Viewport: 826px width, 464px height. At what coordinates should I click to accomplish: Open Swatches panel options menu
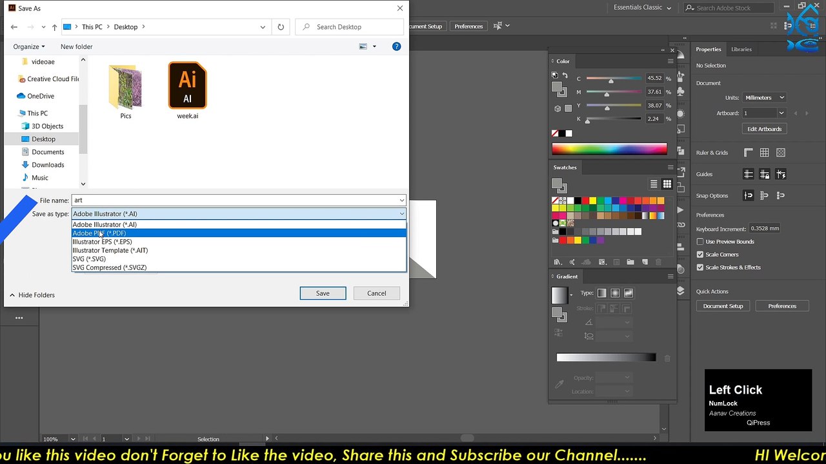670,167
